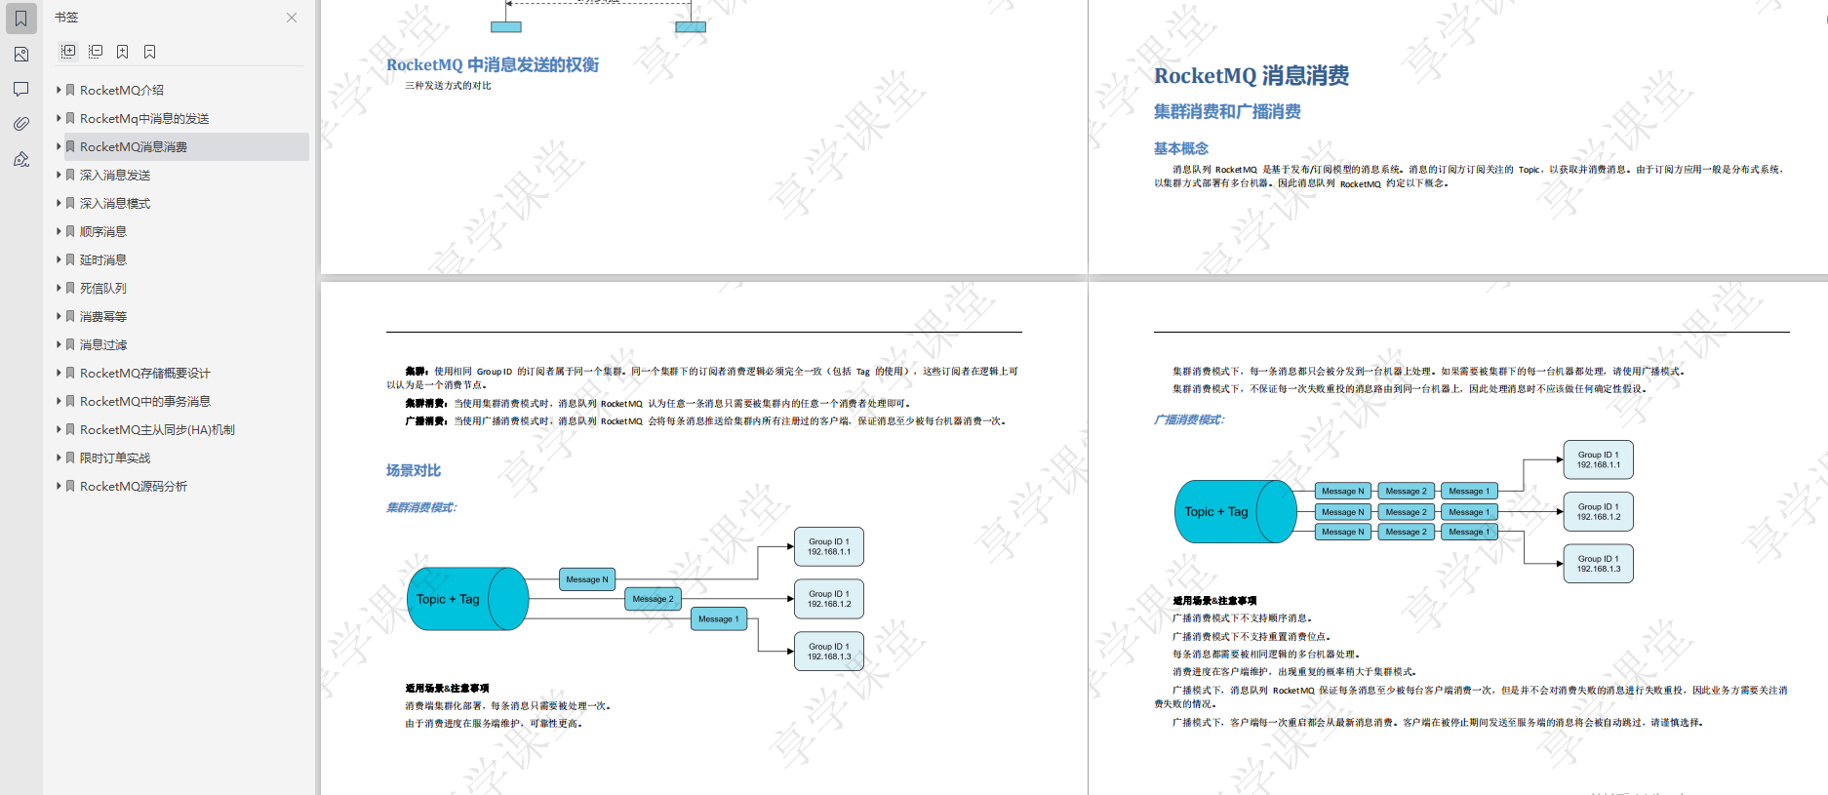Expand the RocketMQ消息消费 bookmark arrow
The image size is (1828, 795).
pos(59,146)
